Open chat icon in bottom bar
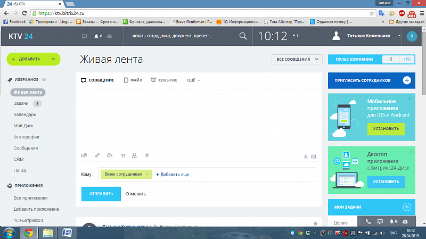Viewport: 426px width, 239px height. pos(380,221)
